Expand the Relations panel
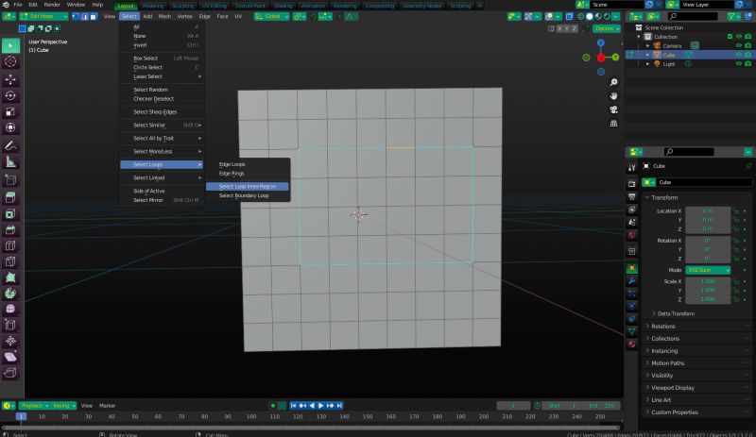This screenshot has height=437, width=756. pyautogui.click(x=647, y=327)
